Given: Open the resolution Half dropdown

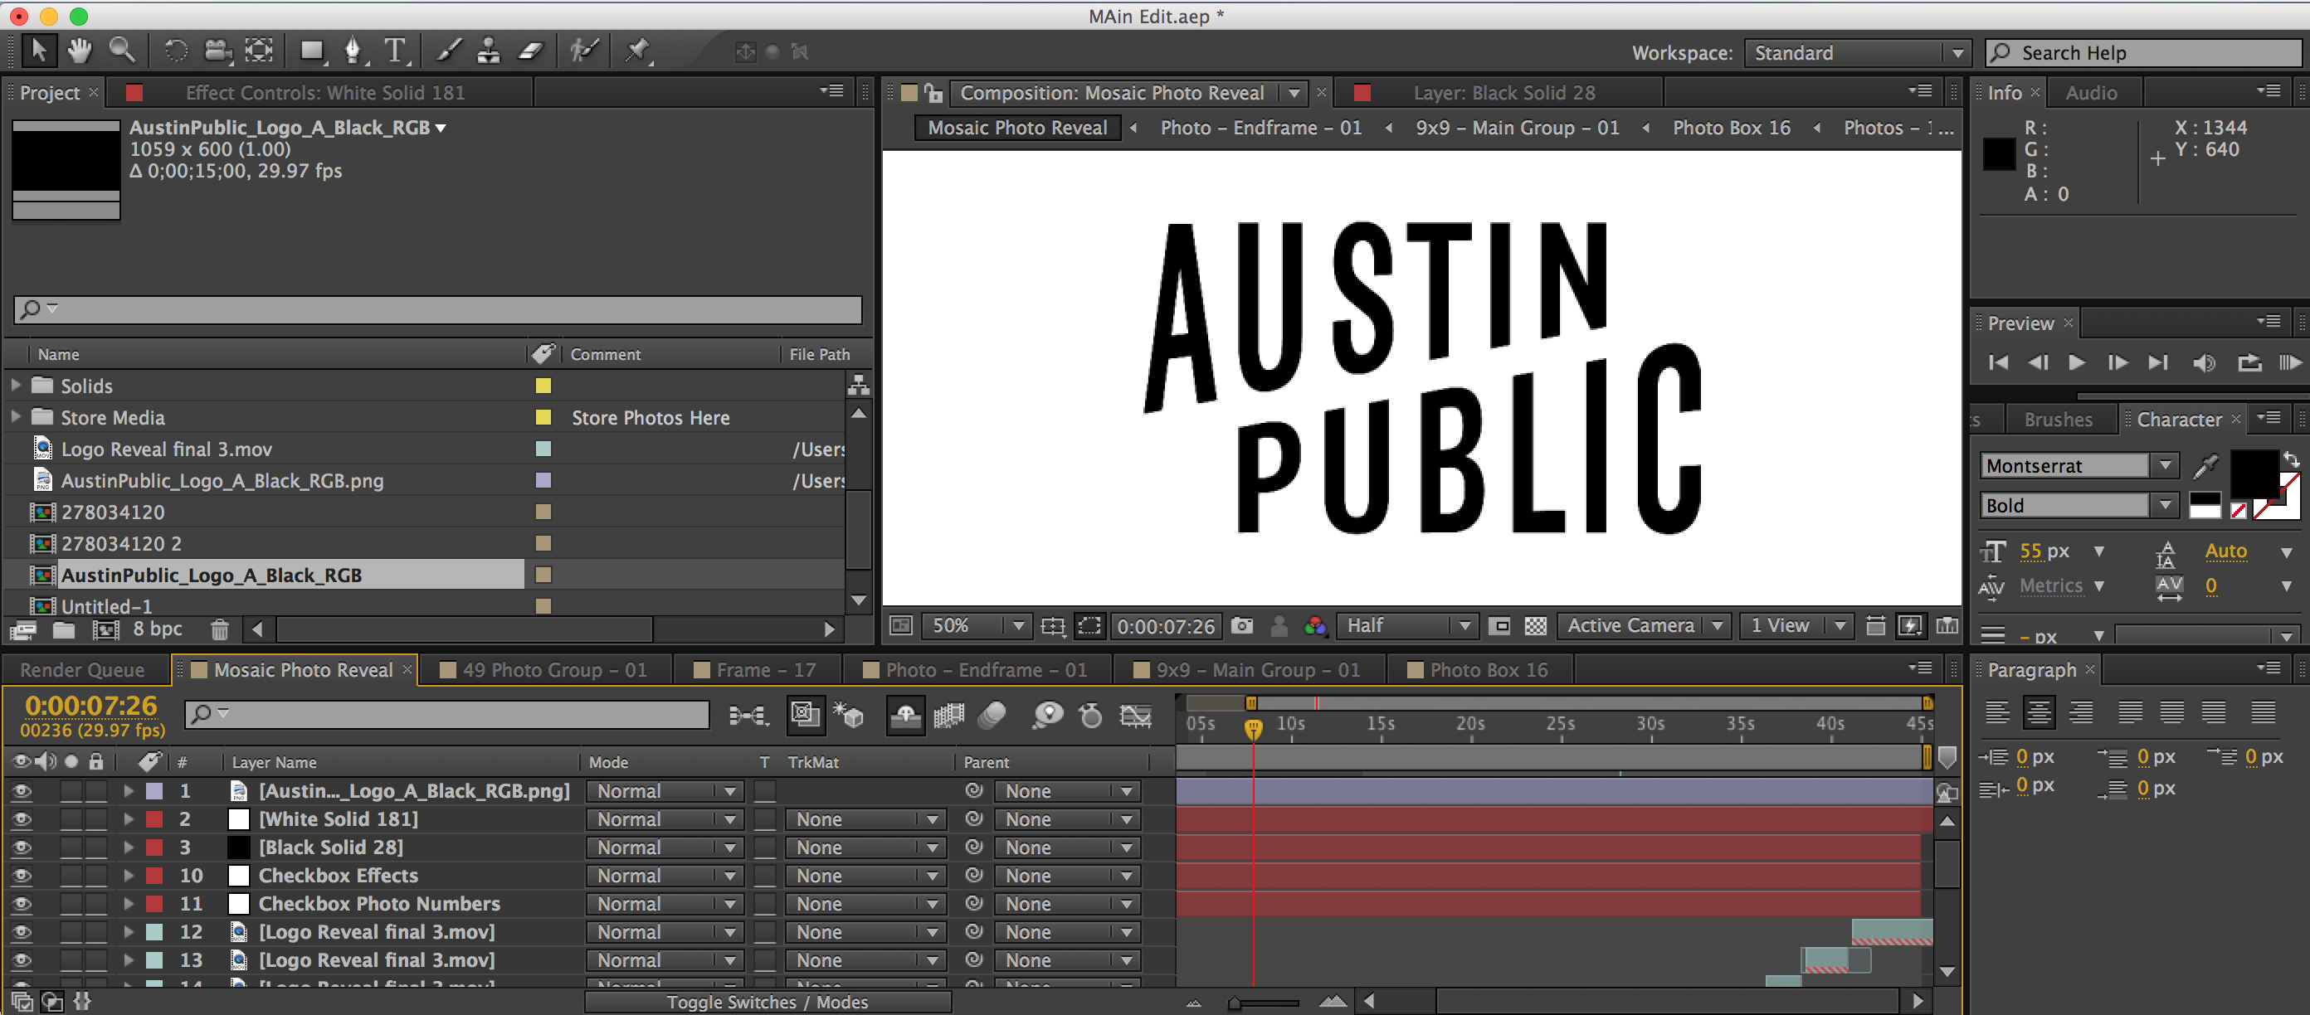Looking at the screenshot, I should point(1407,625).
